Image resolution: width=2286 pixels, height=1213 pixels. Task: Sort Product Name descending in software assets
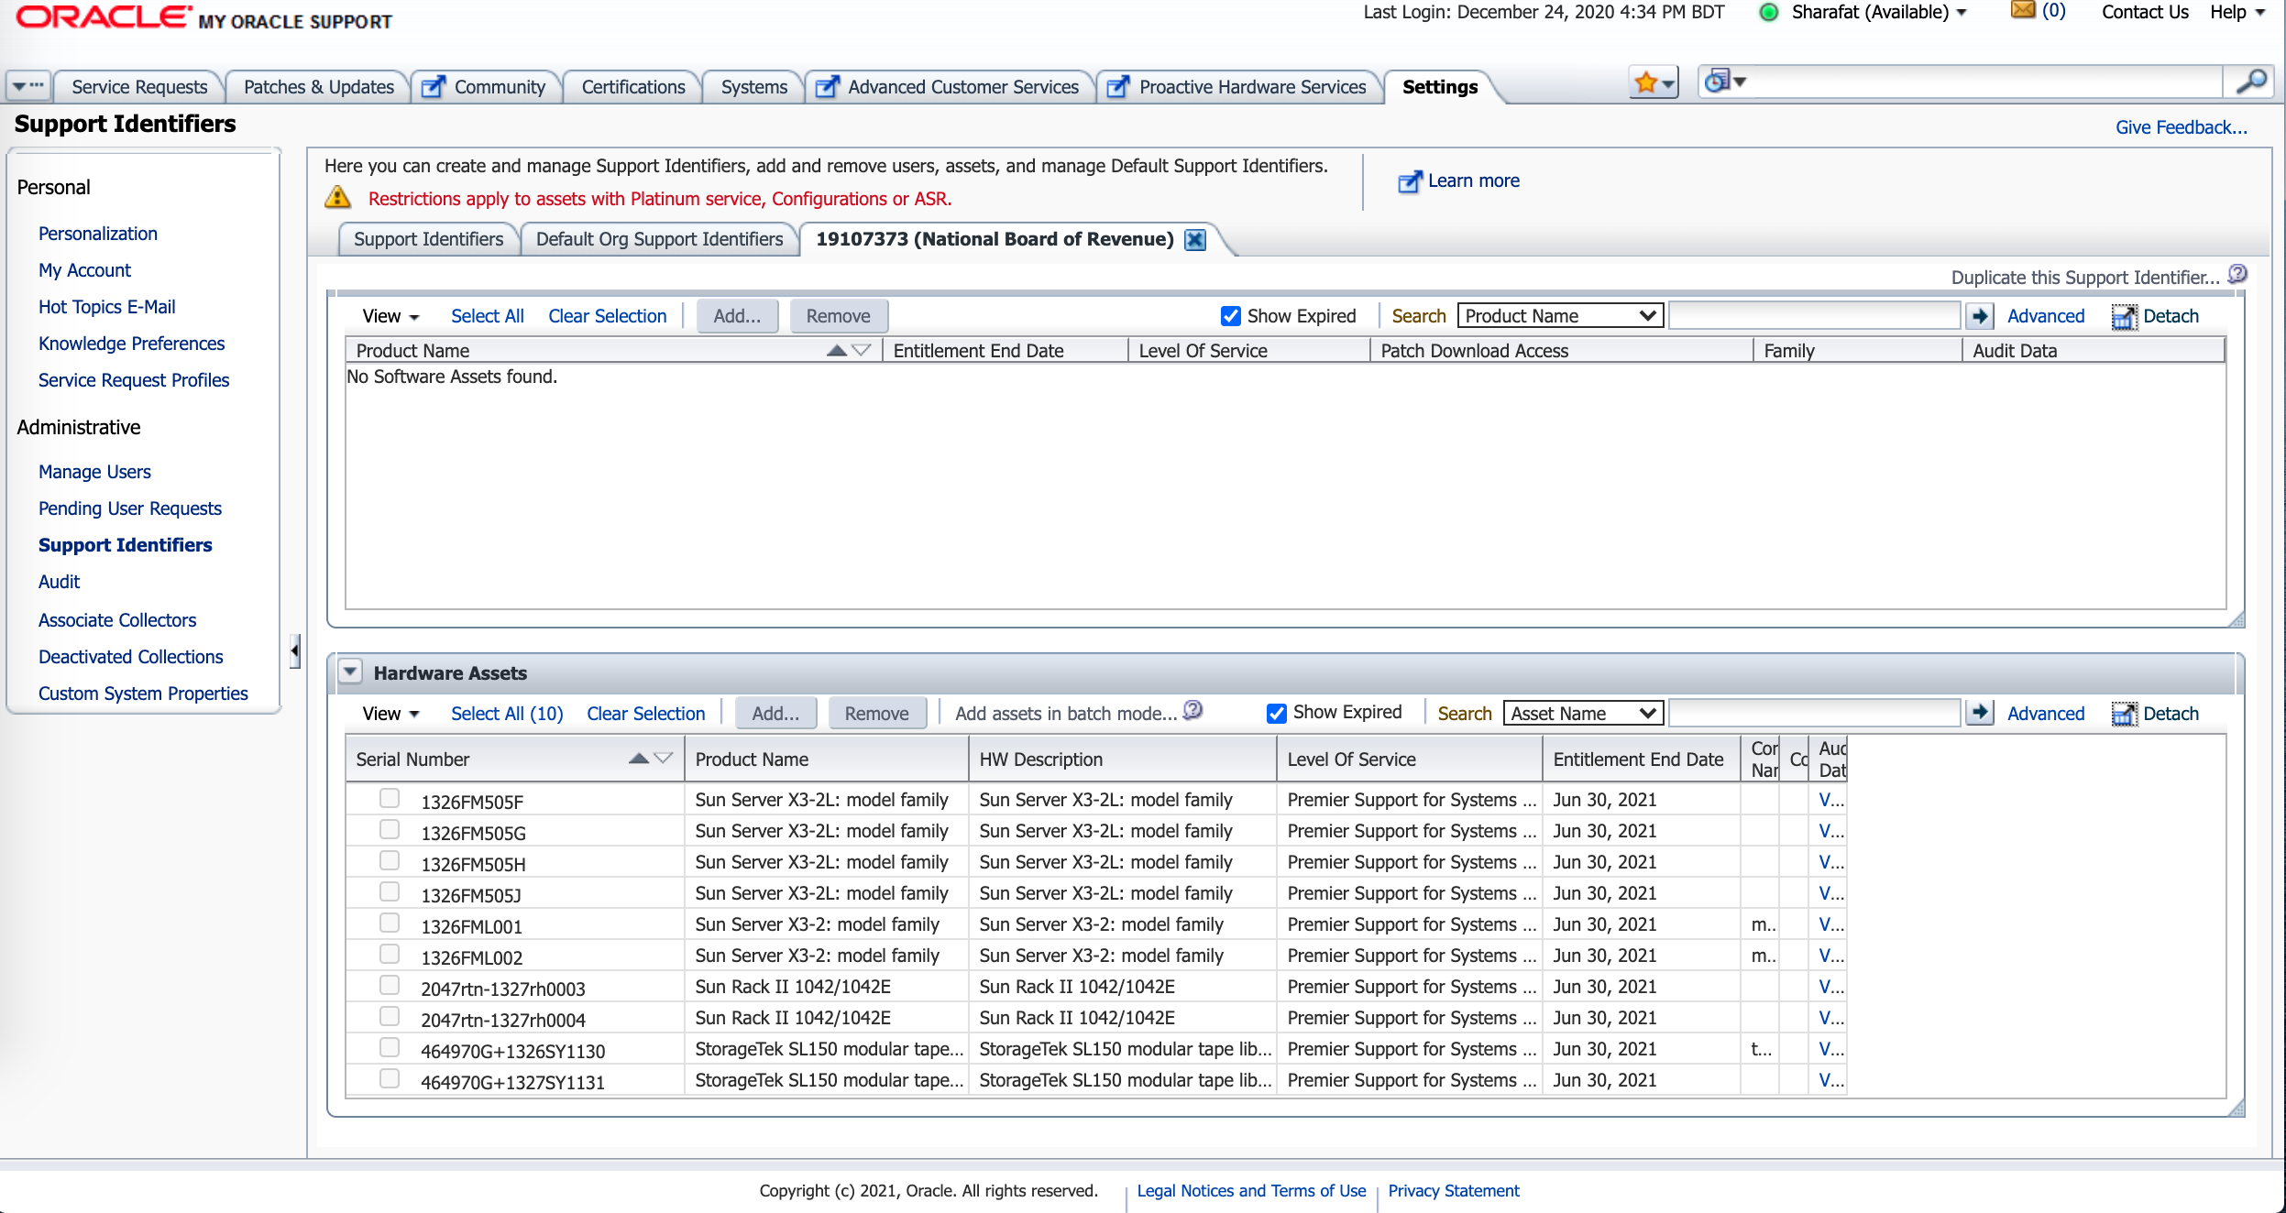(x=861, y=350)
